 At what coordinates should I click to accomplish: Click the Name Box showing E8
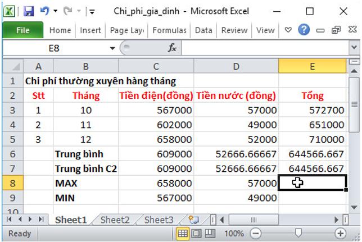pyautogui.click(x=55, y=48)
